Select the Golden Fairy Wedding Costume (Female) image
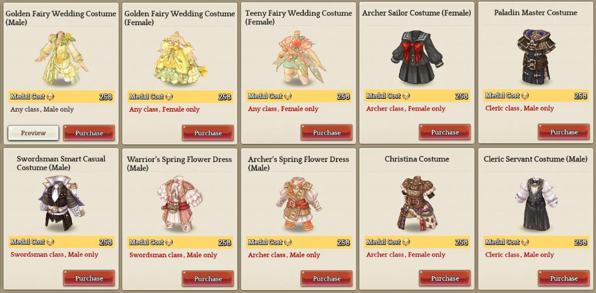 tap(180, 58)
